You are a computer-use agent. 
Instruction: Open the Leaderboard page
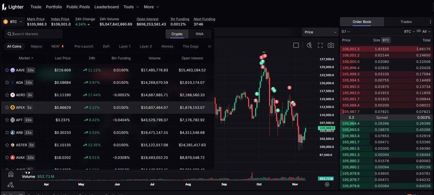point(106,7)
